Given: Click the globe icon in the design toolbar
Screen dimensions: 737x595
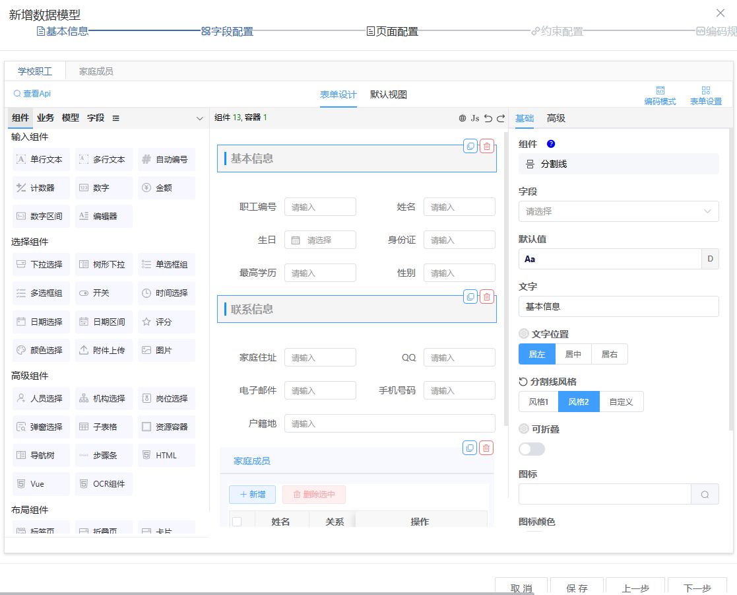Looking at the screenshot, I should pyautogui.click(x=463, y=118).
